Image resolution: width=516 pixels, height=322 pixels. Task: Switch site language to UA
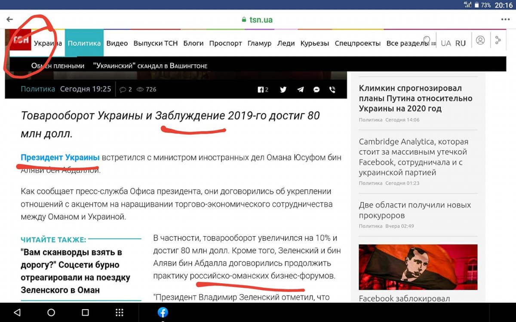pyautogui.click(x=446, y=43)
